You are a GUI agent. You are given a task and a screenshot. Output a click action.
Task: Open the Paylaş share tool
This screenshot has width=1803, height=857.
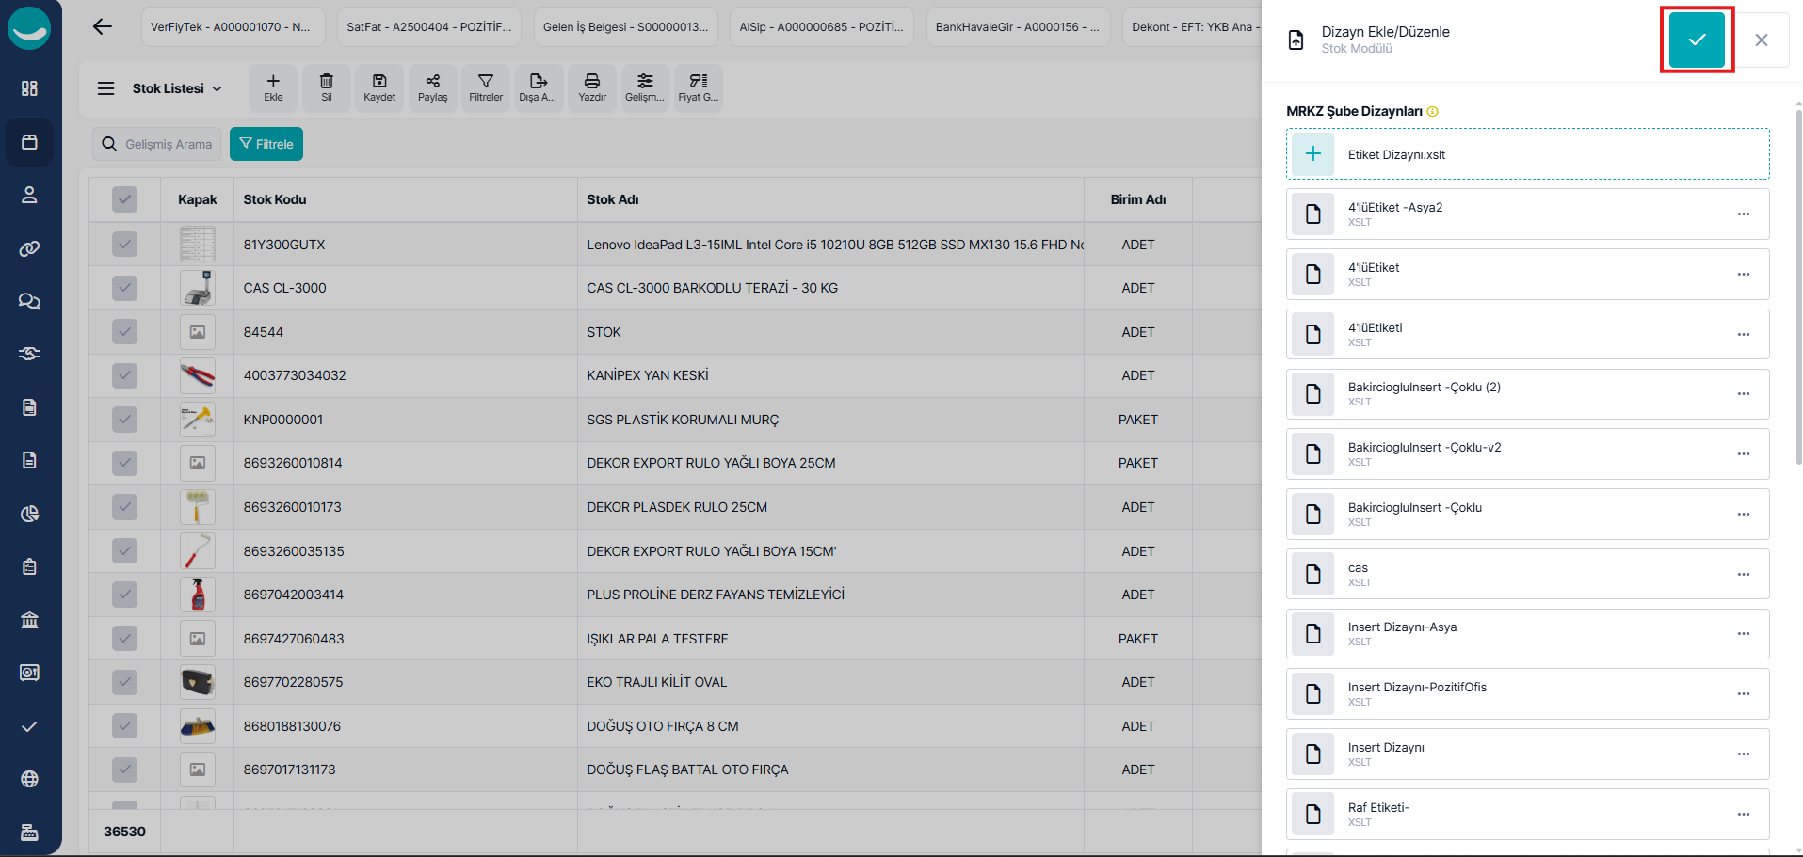tap(432, 87)
